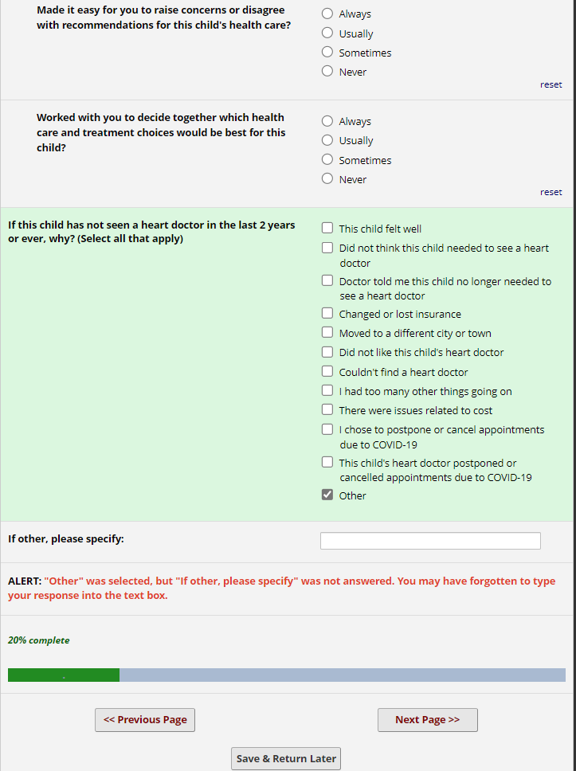Reset the deciding together answer
The image size is (576, 771).
[551, 192]
